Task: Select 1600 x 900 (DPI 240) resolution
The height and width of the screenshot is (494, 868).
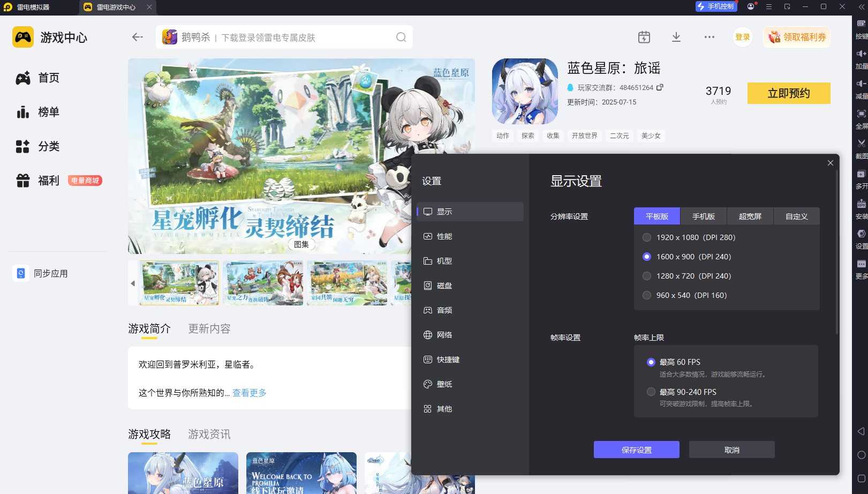Action: click(x=647, y=257)
